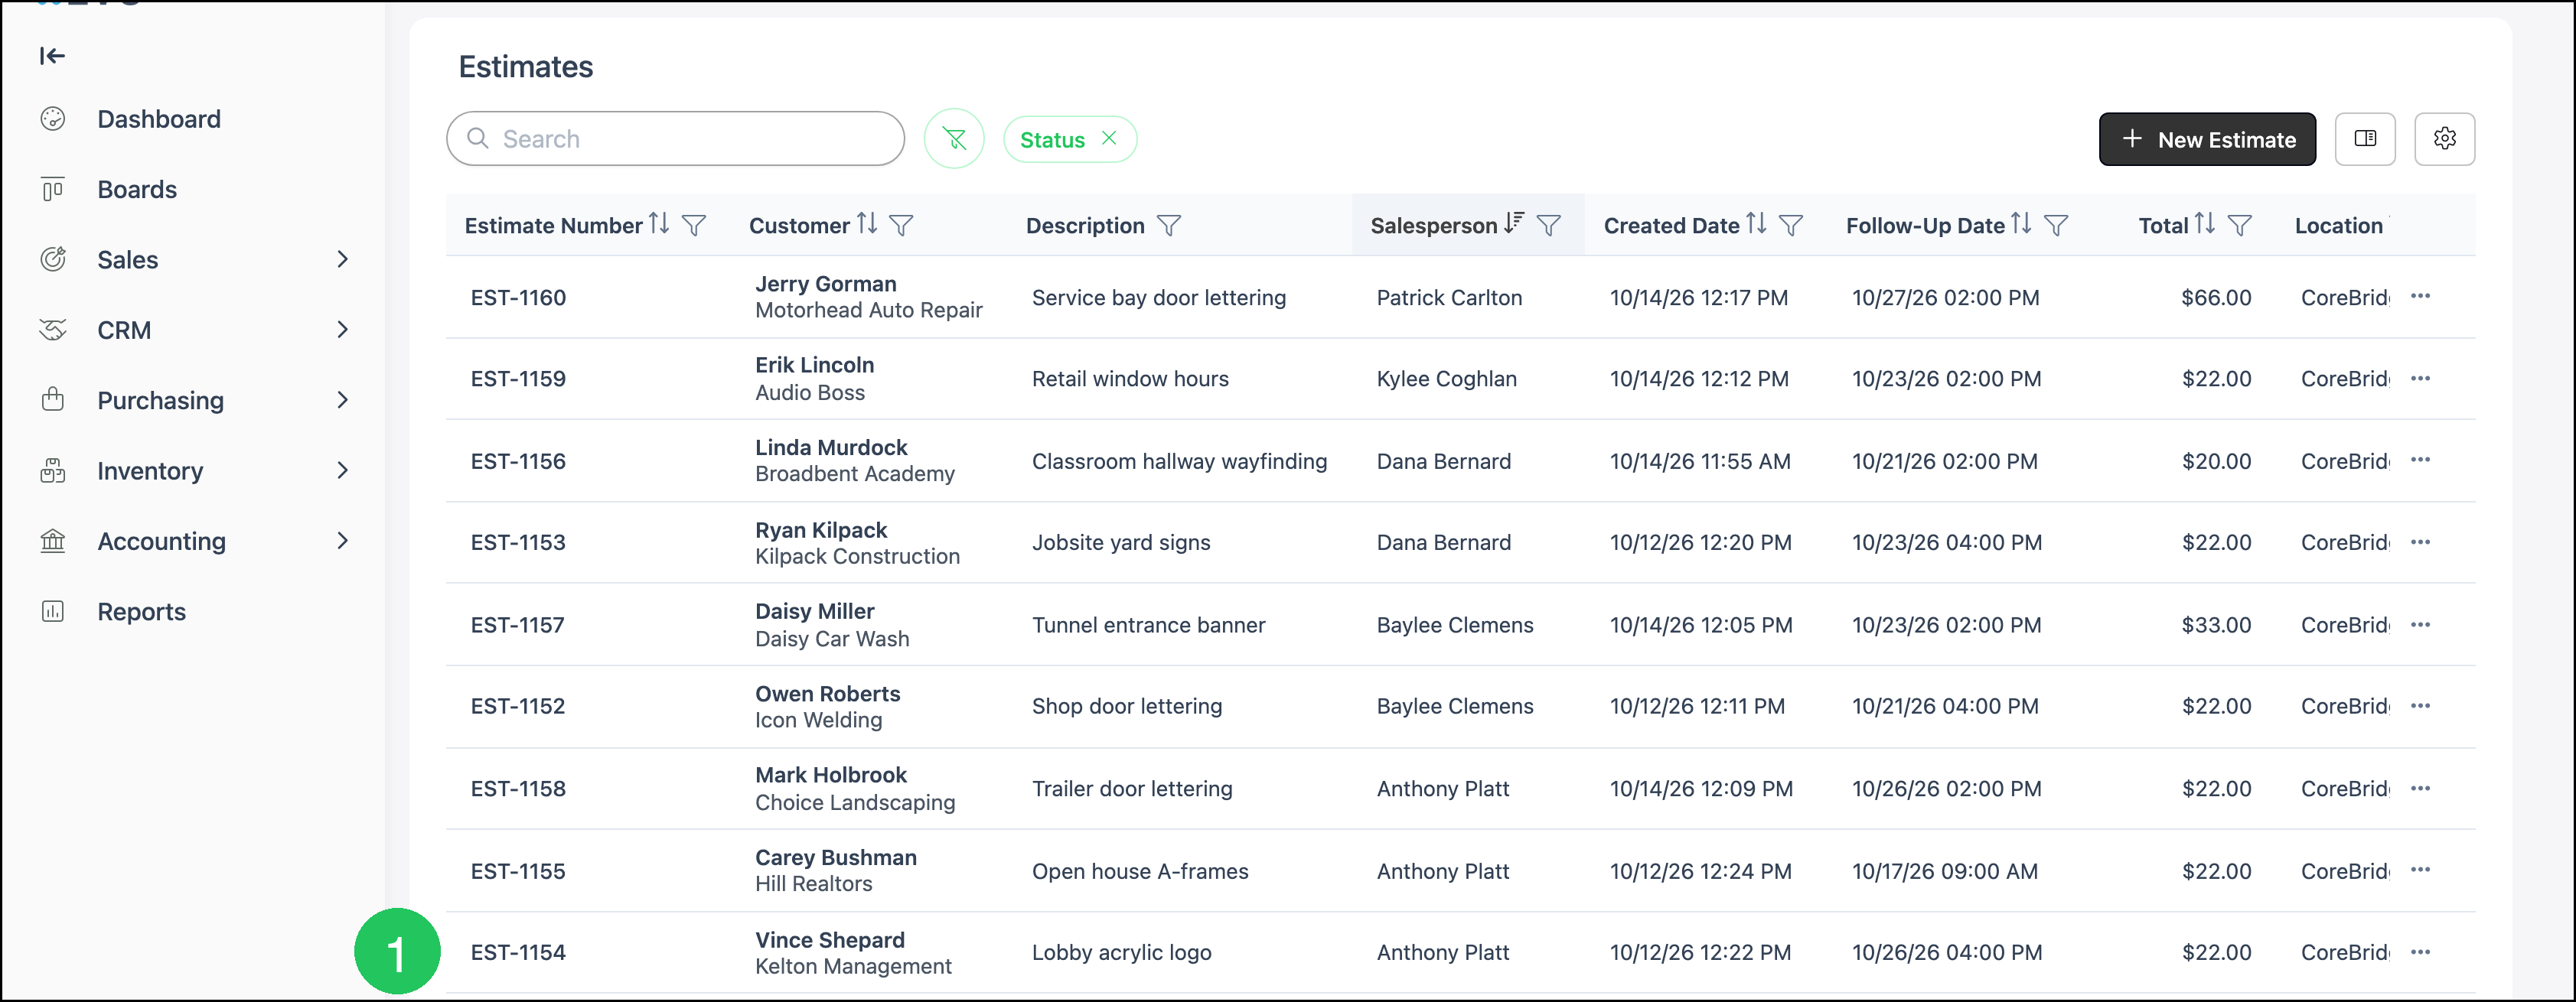Open the Dashboard page
Image resolution: width=2576 pixels, height=1002 pixels.
(159, 119)
